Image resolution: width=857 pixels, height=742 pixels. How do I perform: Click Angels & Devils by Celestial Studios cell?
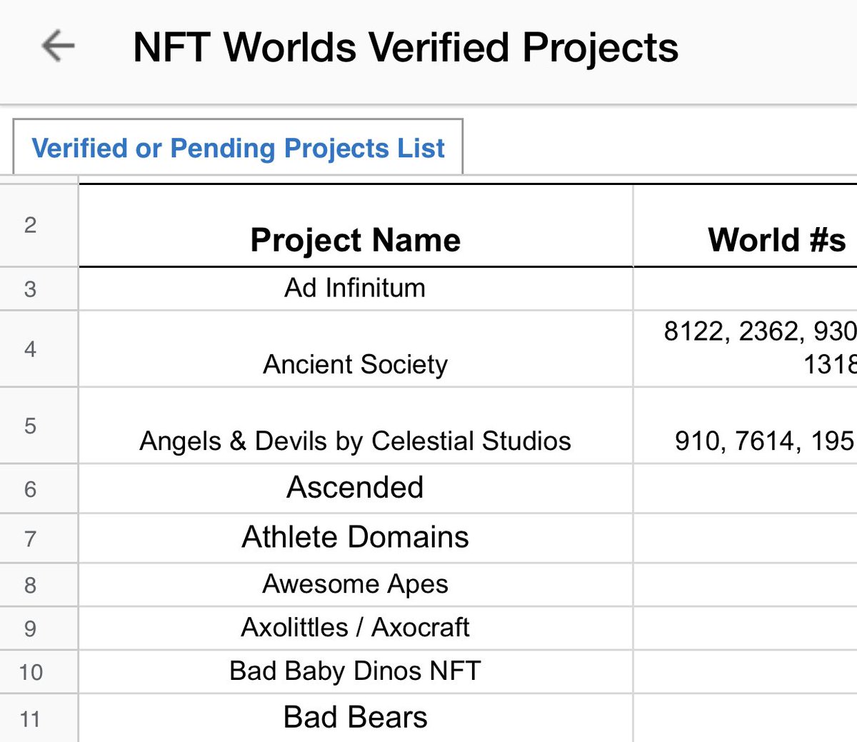(x=355, y=440)
